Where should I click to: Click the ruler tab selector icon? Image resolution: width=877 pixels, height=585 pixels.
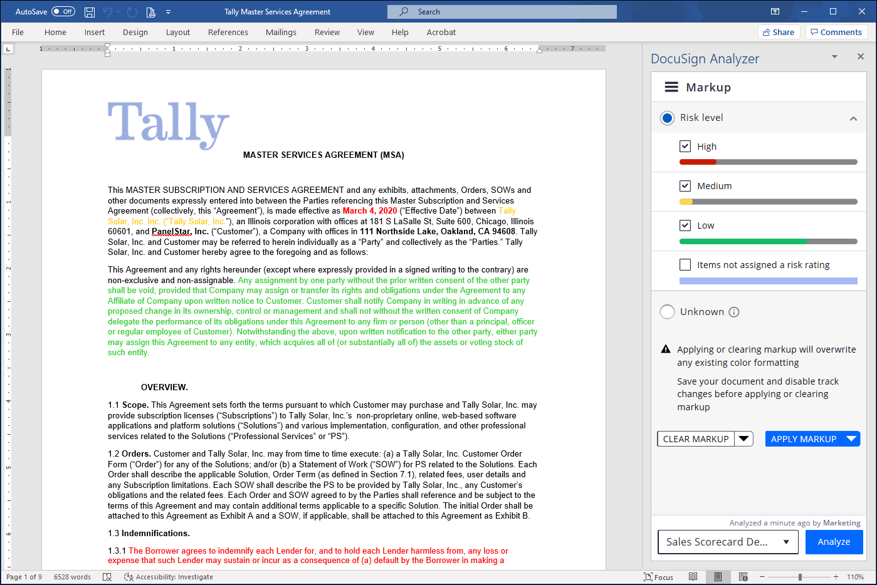tap(8, 48)
